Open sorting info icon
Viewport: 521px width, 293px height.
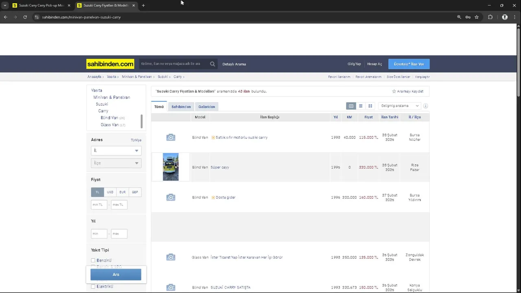(x=425, y=106)
